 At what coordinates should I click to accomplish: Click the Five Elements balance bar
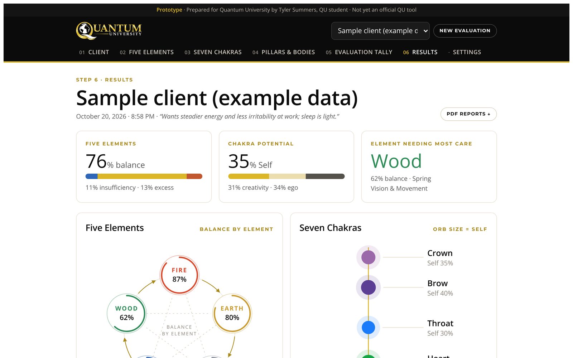pos(144,176)
